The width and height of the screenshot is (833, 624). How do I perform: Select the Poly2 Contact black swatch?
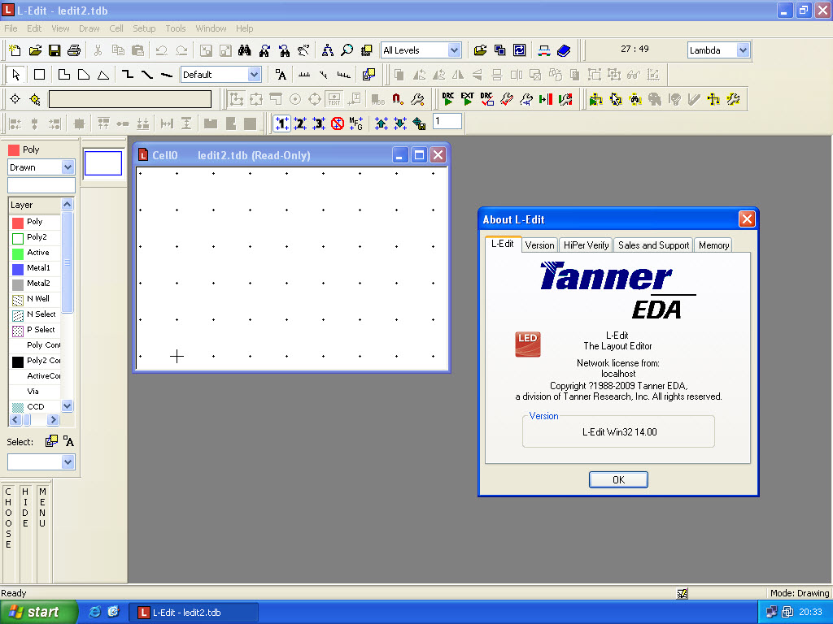click(18, 362)
